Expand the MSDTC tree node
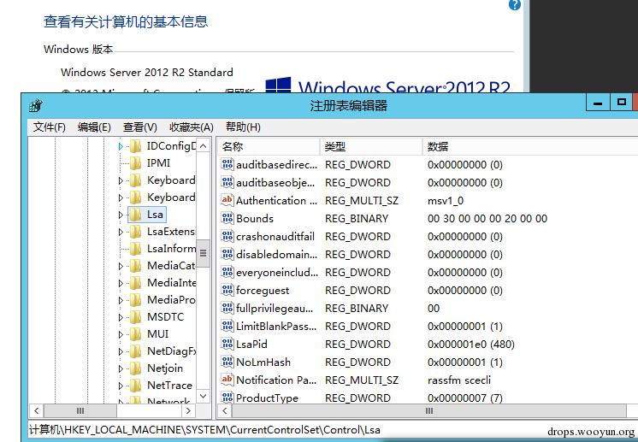The height and width of the screenshot is (442, 638). click(x=121, y=317)
